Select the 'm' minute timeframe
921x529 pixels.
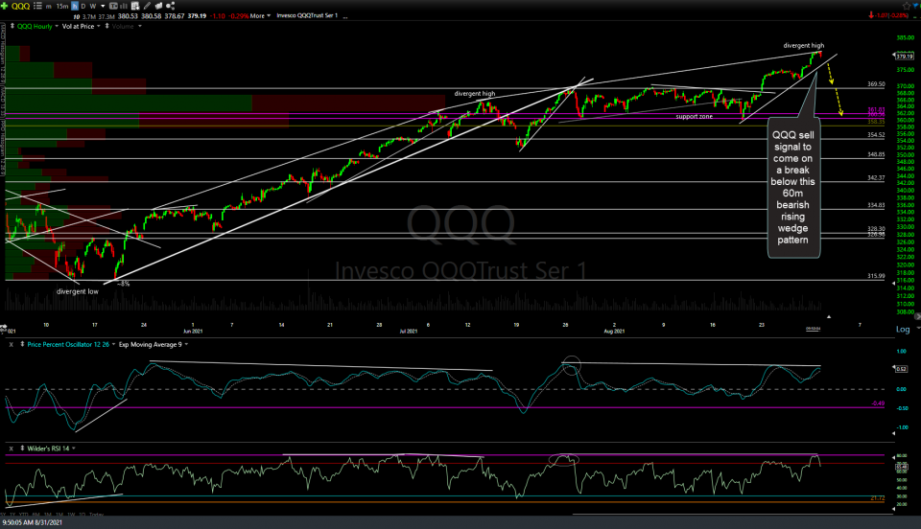(x=48, y=7)
